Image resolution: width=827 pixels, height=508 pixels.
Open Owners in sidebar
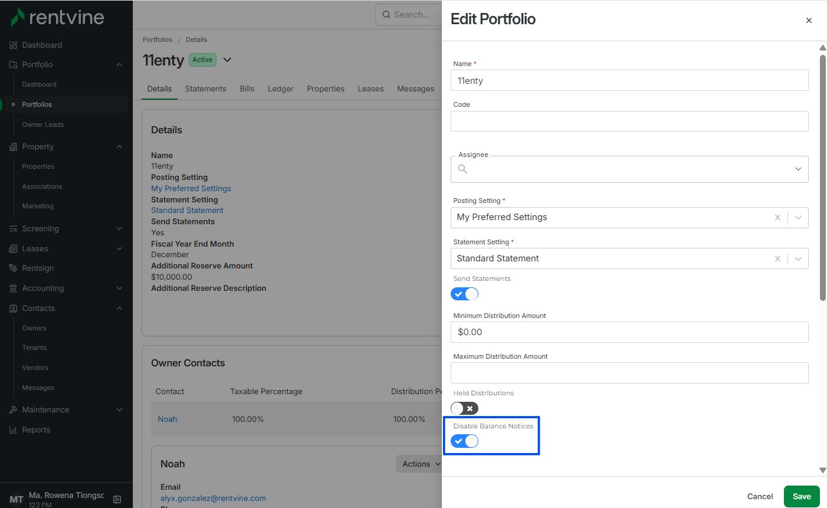pyautogui.click(x=34, y=328)
